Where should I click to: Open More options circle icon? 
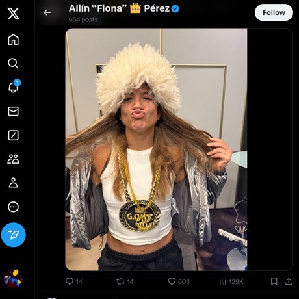(14, 207)
